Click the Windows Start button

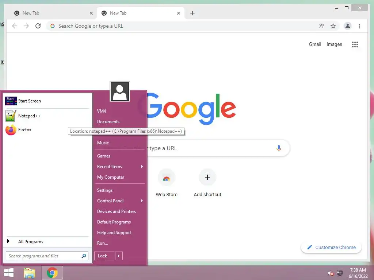coord(9,273)
